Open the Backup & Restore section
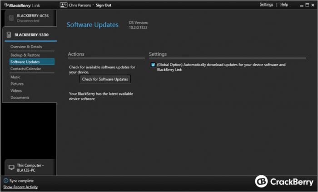The image size is (318, 192). [25, 55]
